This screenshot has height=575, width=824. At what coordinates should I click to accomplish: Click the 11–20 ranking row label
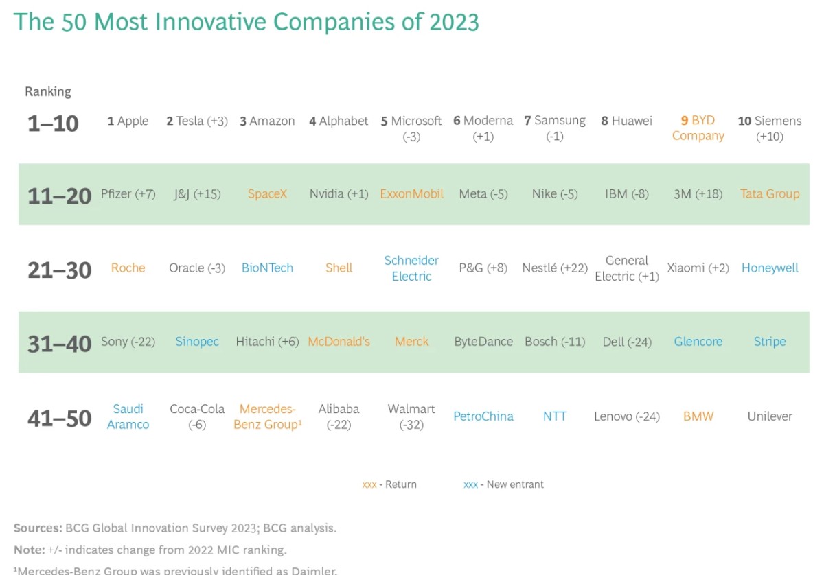tap(59, 196)
